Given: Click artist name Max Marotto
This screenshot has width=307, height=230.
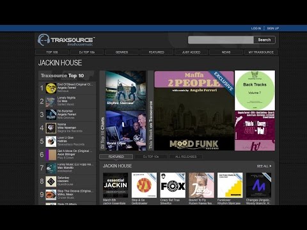Looking at the screenshot, I should 65,167.
